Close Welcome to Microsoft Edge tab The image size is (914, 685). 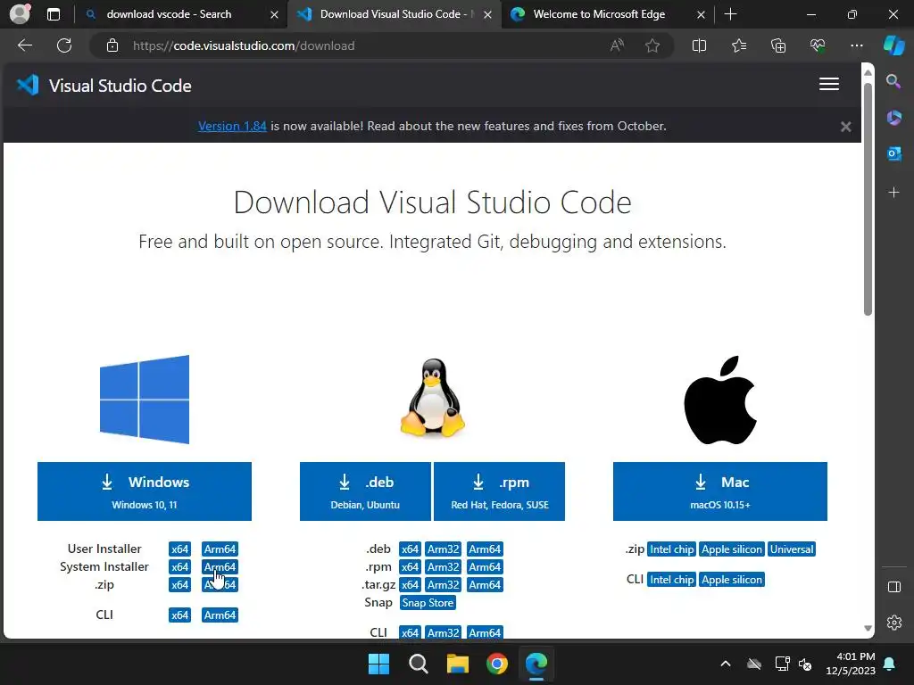tap(701, 14)
